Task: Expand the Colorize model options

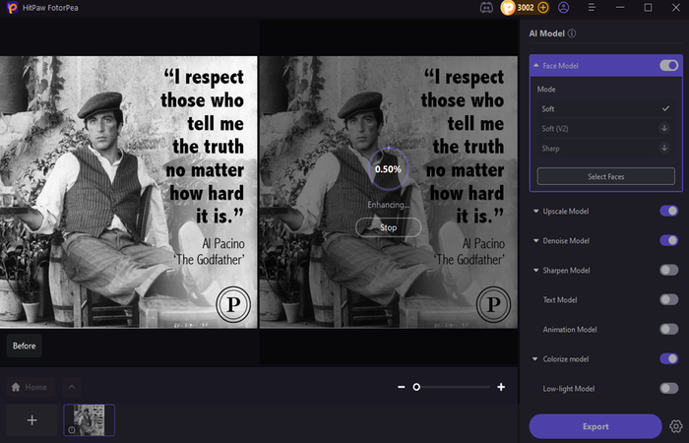Action: pyautogui.click(x=535, y=358)
